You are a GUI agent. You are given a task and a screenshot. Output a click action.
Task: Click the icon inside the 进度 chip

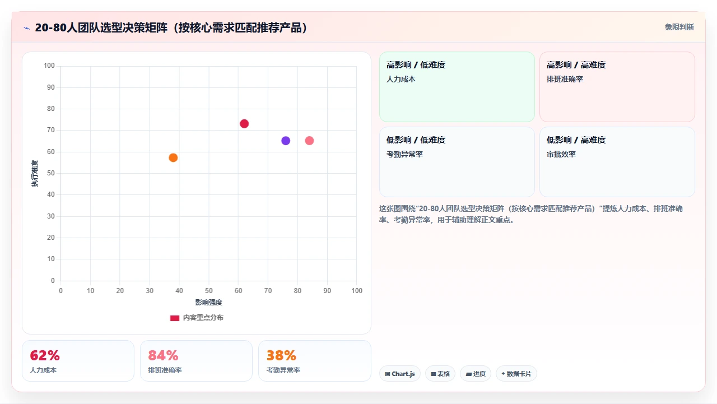click(x=468, y=374)
